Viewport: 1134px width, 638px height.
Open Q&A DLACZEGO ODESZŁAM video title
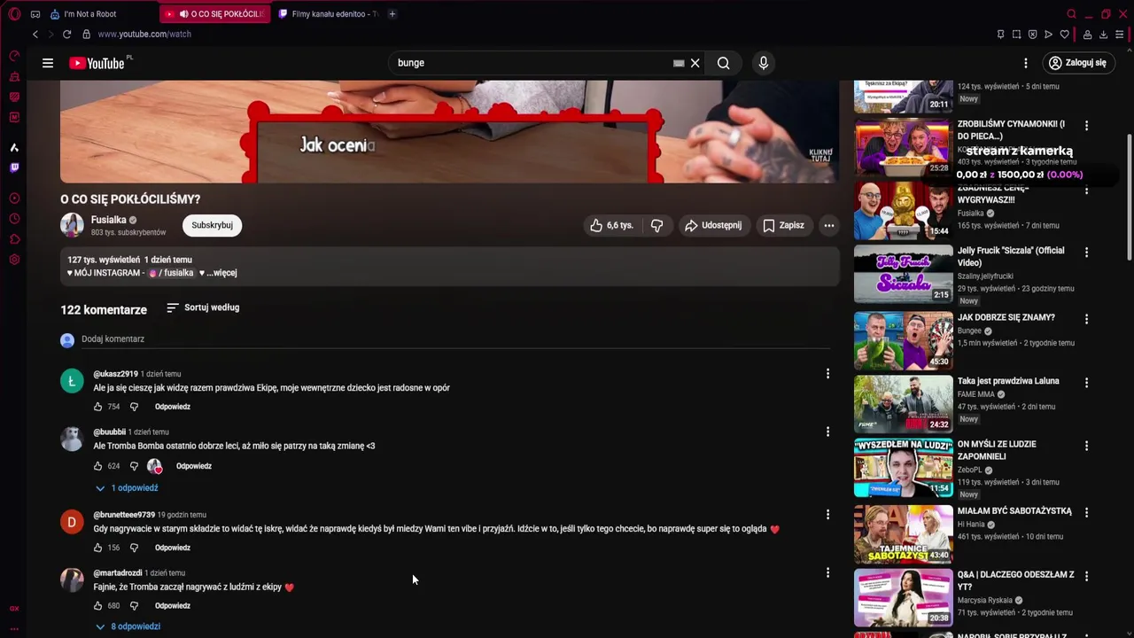tap(1015, 580)
